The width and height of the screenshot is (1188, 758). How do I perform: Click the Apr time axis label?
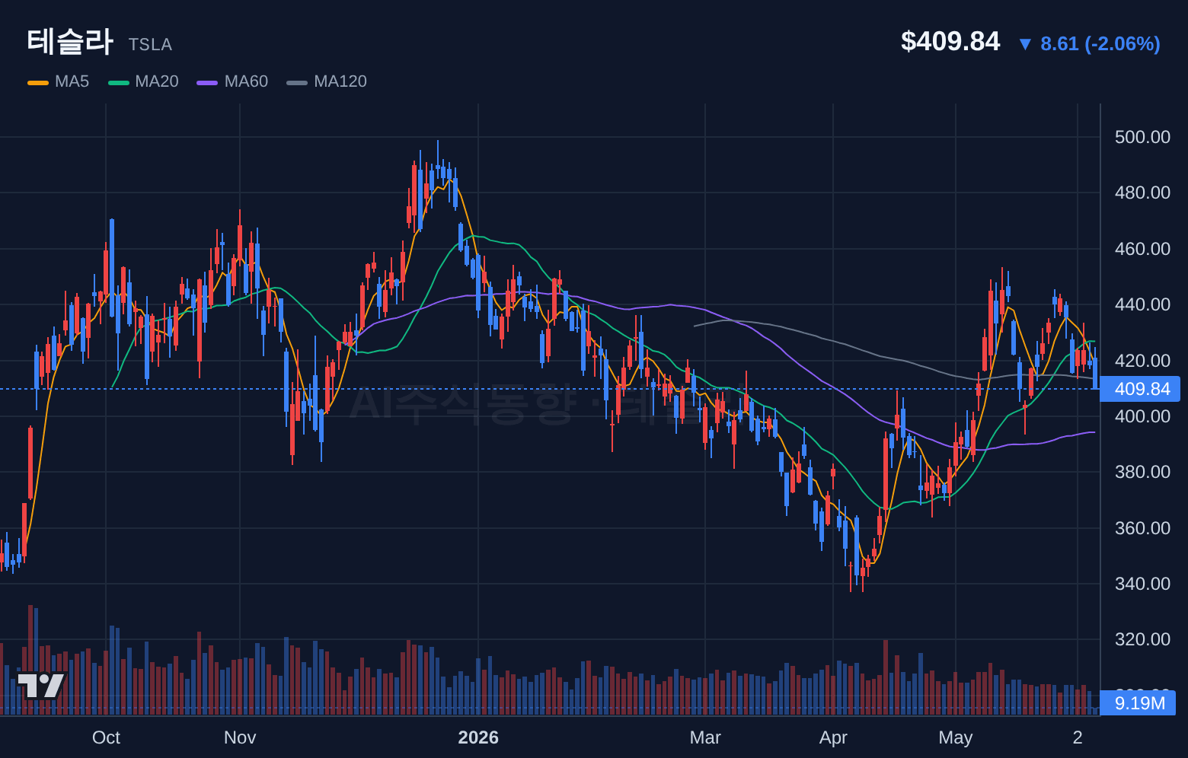(833, 737)
